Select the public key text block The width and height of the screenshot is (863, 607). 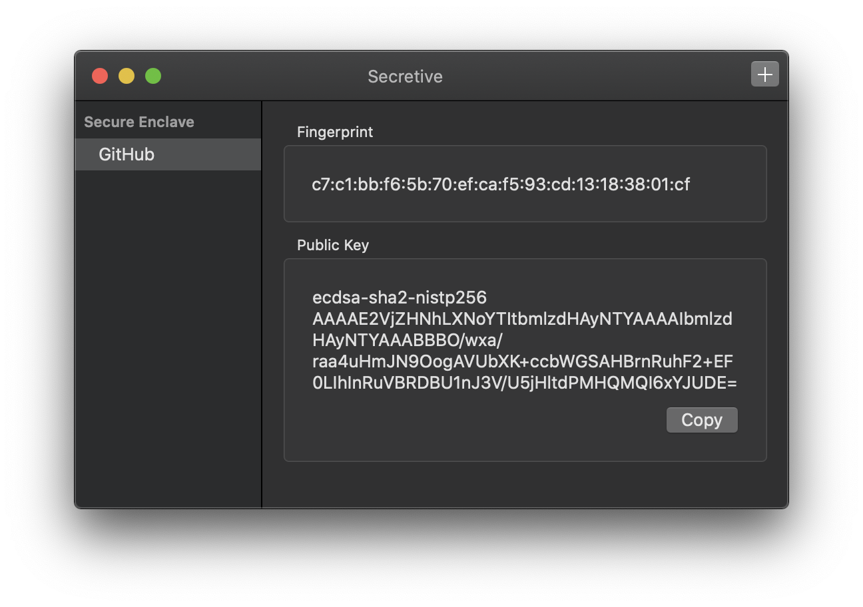pos(523,339)
